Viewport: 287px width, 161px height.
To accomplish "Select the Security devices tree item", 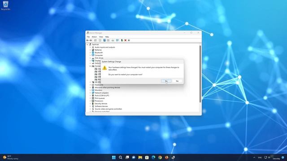I will point(101,104).
